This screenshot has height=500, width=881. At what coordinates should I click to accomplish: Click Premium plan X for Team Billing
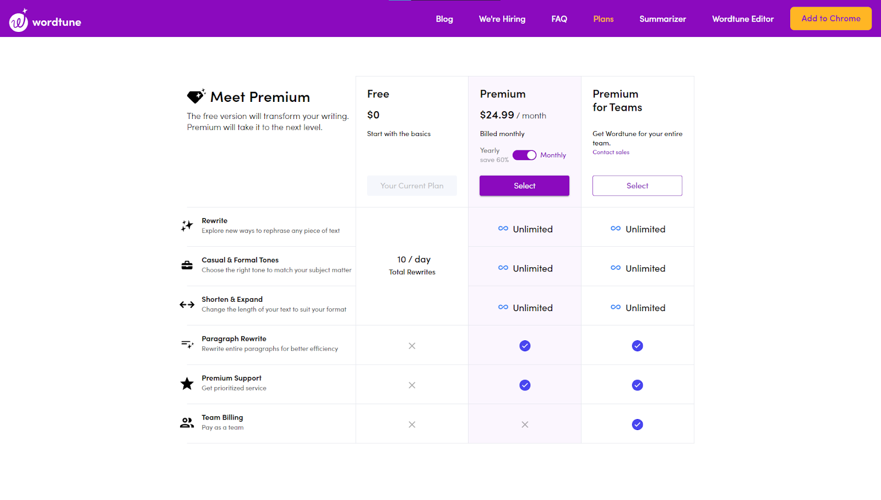tap(525, 425)
